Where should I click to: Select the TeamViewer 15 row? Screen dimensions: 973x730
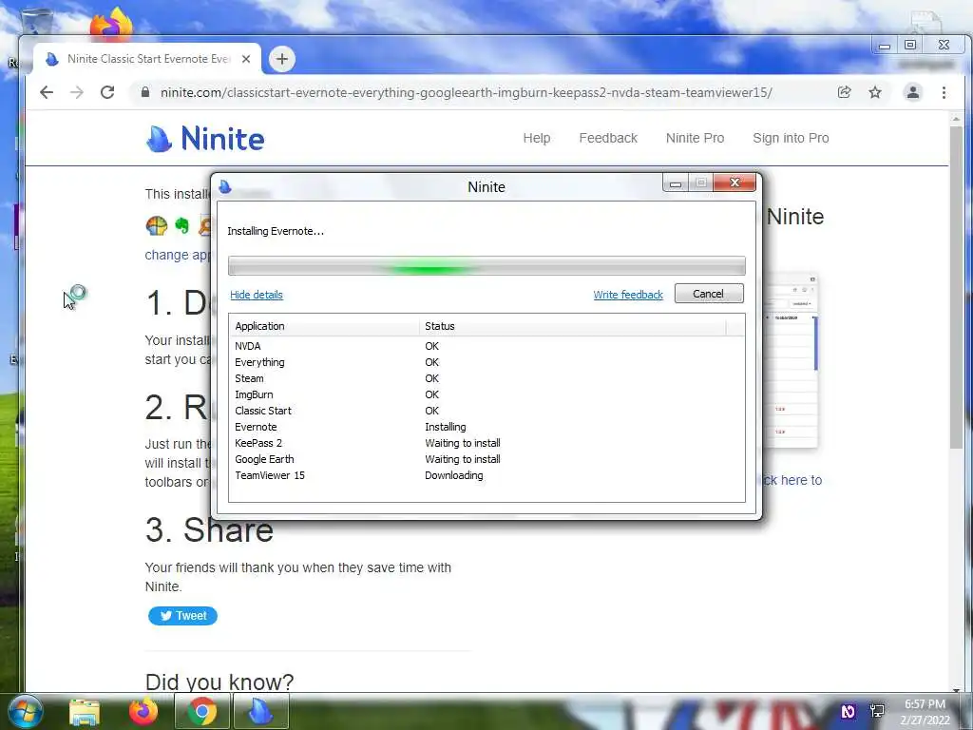486,475
